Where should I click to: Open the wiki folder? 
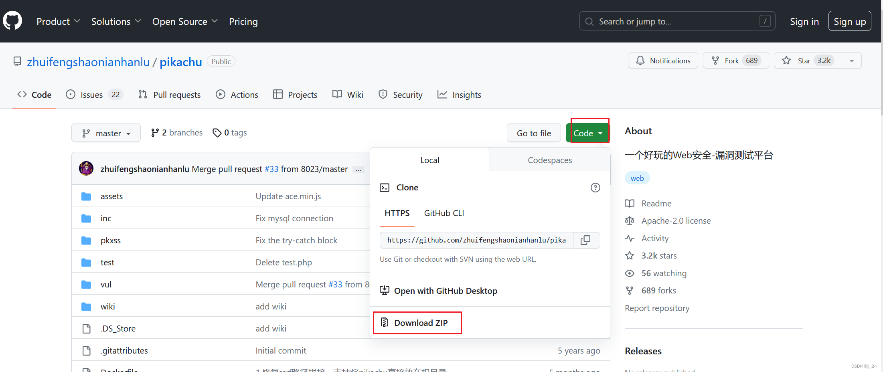107,306
